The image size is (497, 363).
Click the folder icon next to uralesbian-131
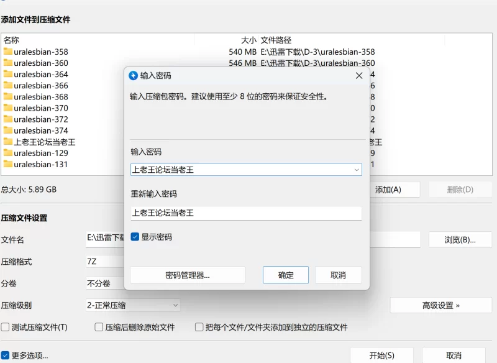click(x=8, y=164)
